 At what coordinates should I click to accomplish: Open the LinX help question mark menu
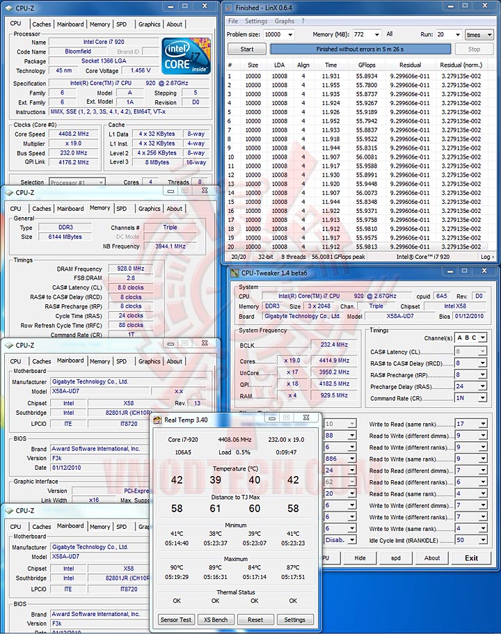click(303, 21)
